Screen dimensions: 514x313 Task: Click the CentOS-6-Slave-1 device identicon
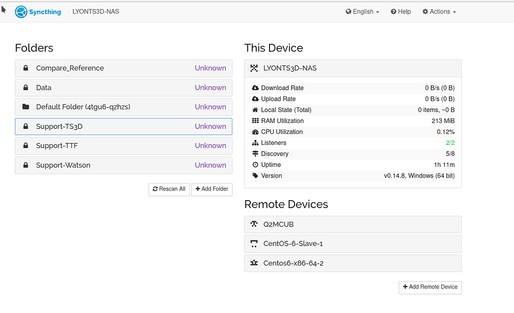pos(254,244)
